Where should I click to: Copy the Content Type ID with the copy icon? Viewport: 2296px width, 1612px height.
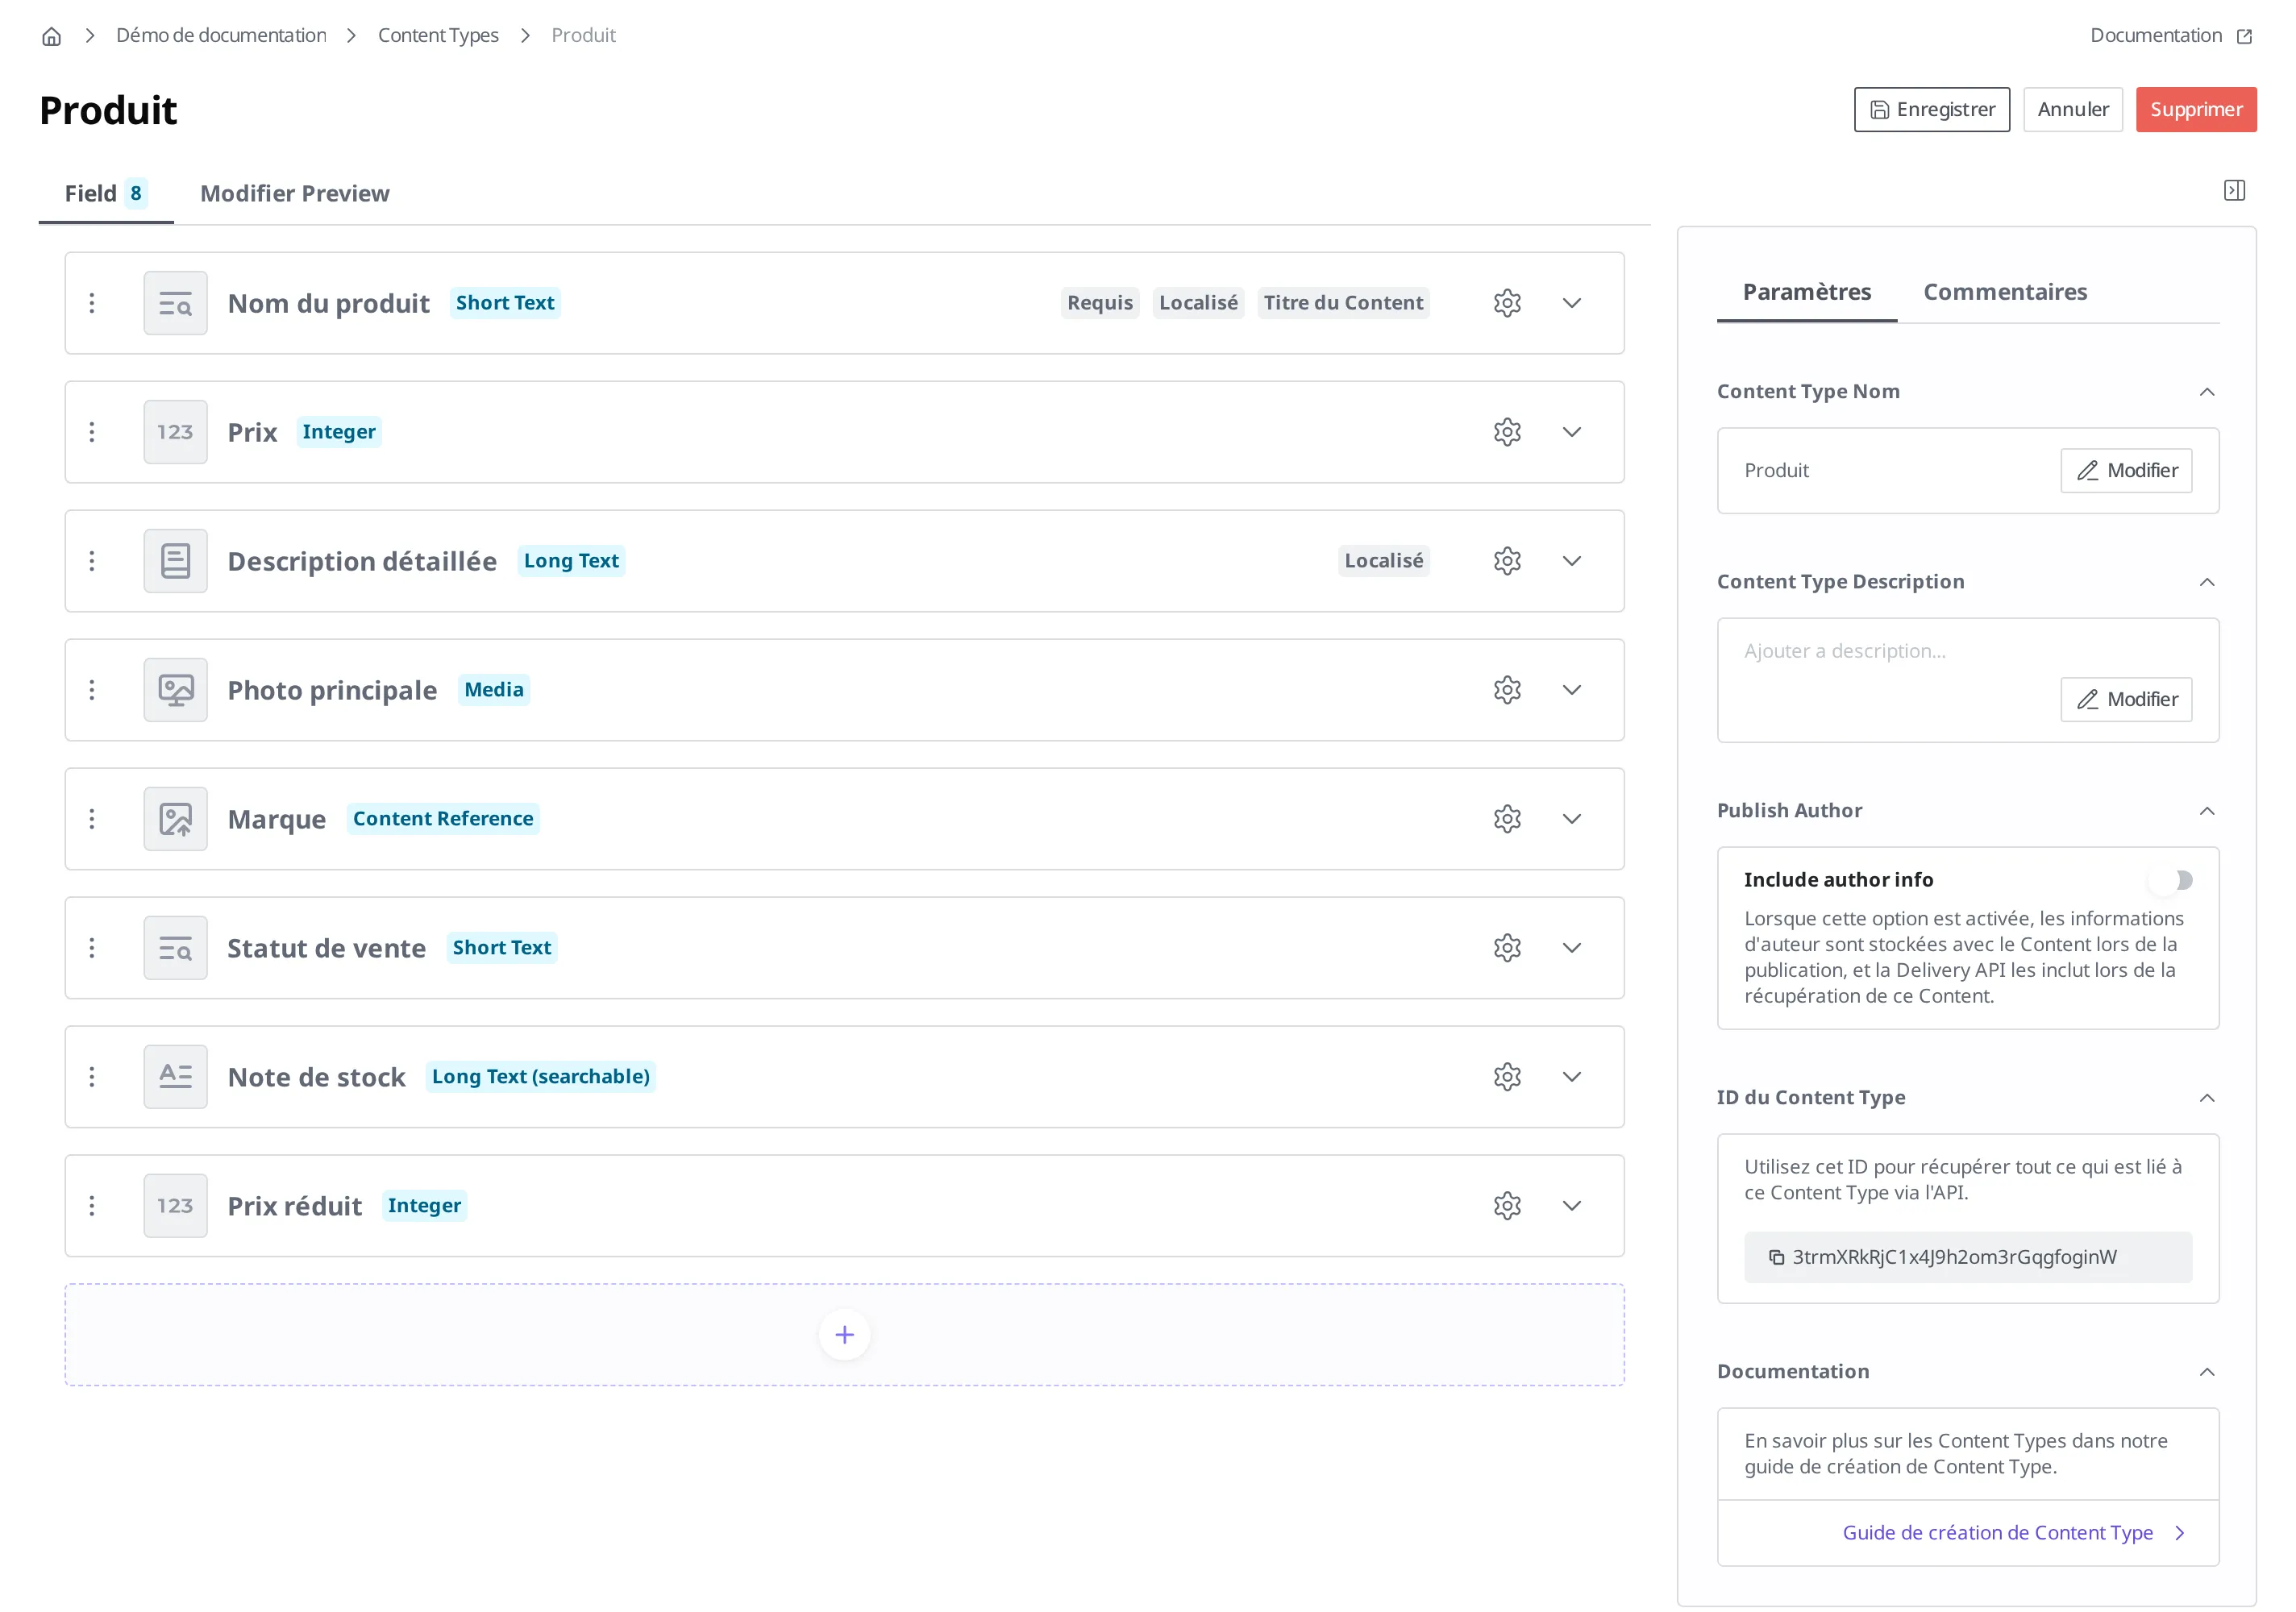coord(1776,1257)
